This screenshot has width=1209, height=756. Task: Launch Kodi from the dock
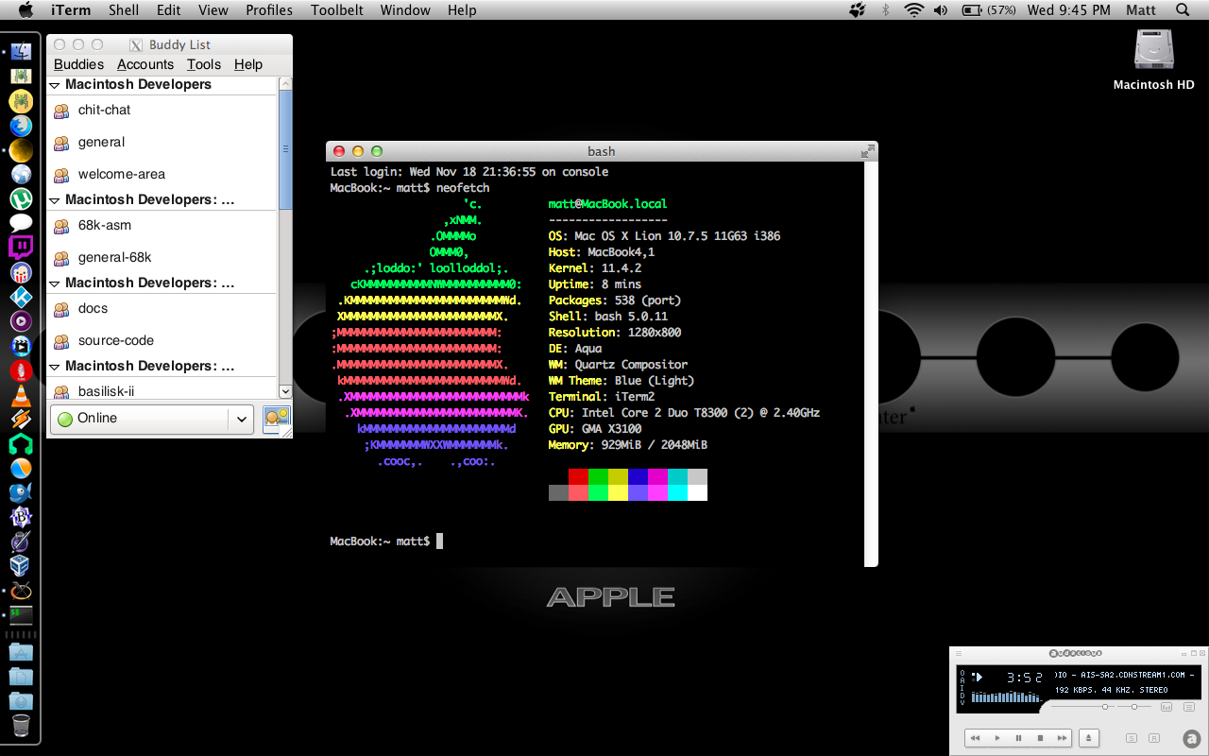(21, 297)
